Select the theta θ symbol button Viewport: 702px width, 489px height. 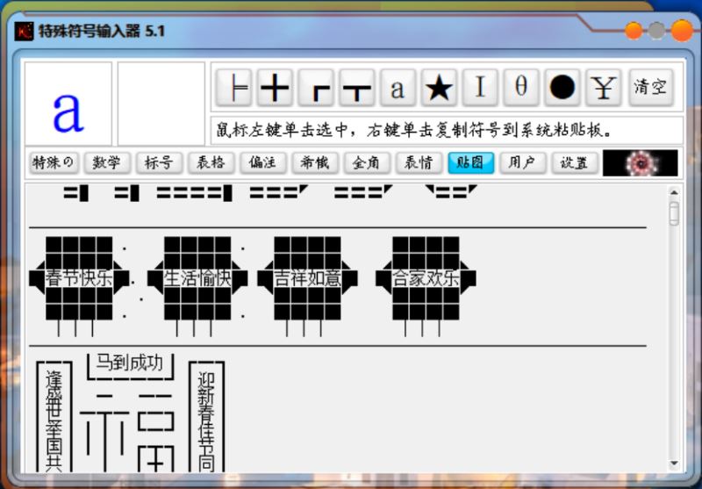tap(521, 87)
